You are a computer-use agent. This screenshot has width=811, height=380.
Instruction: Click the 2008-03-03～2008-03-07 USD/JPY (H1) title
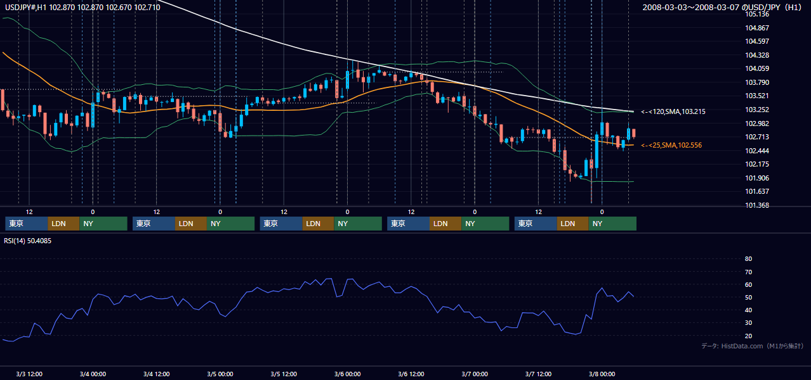(x=723, y=7)
